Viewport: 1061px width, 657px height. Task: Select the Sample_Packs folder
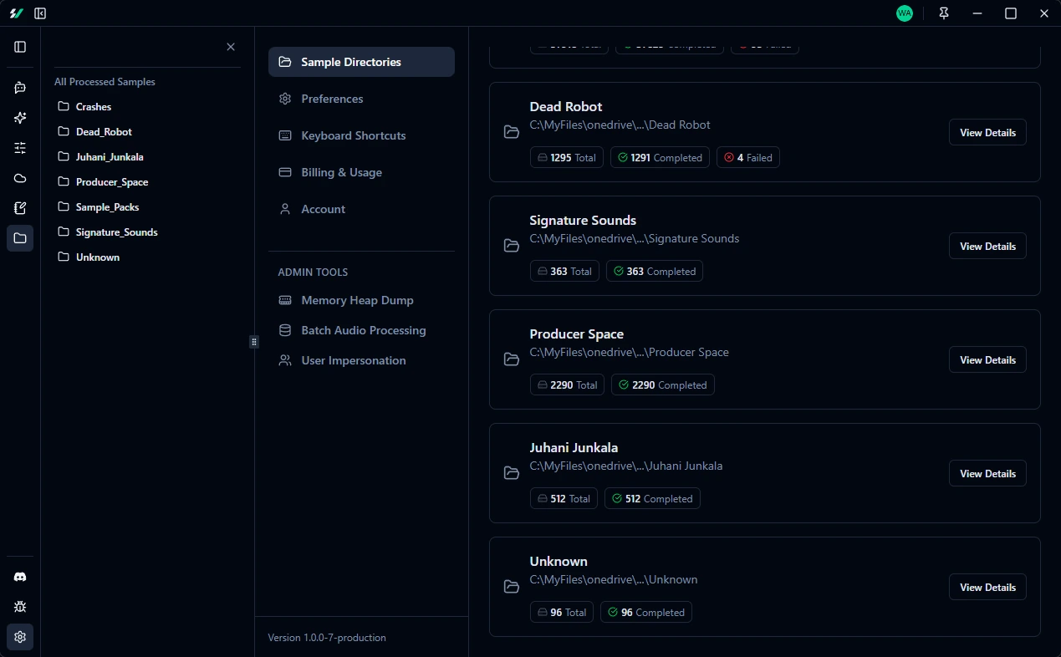tap(107, 207)
